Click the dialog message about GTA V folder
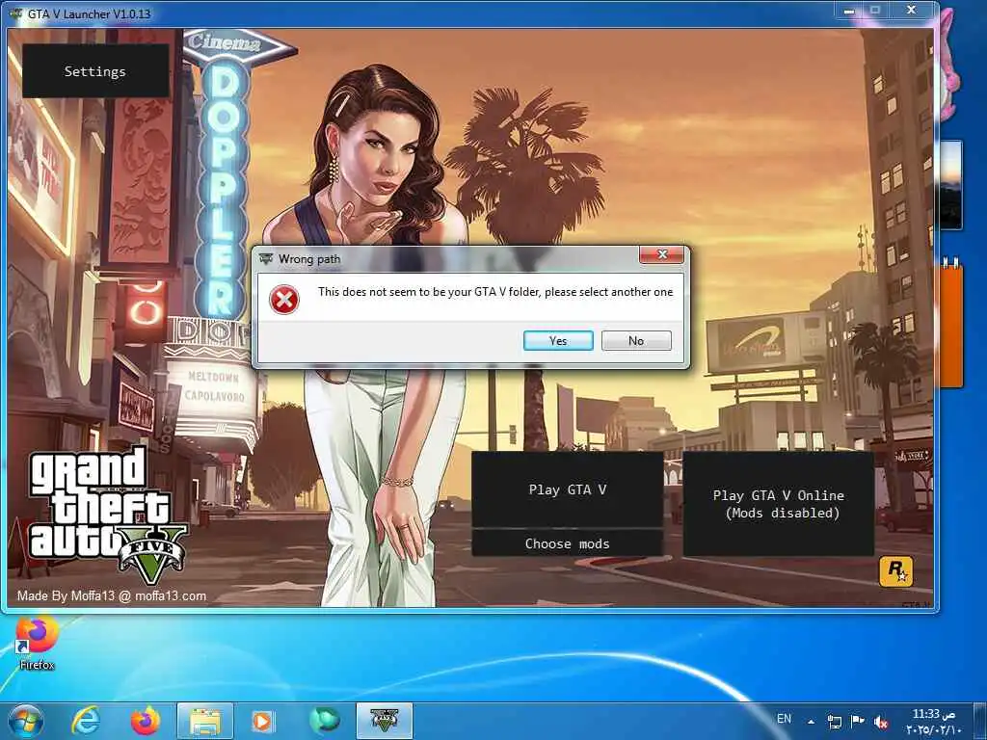987x740 pixels. click(495, 292)
